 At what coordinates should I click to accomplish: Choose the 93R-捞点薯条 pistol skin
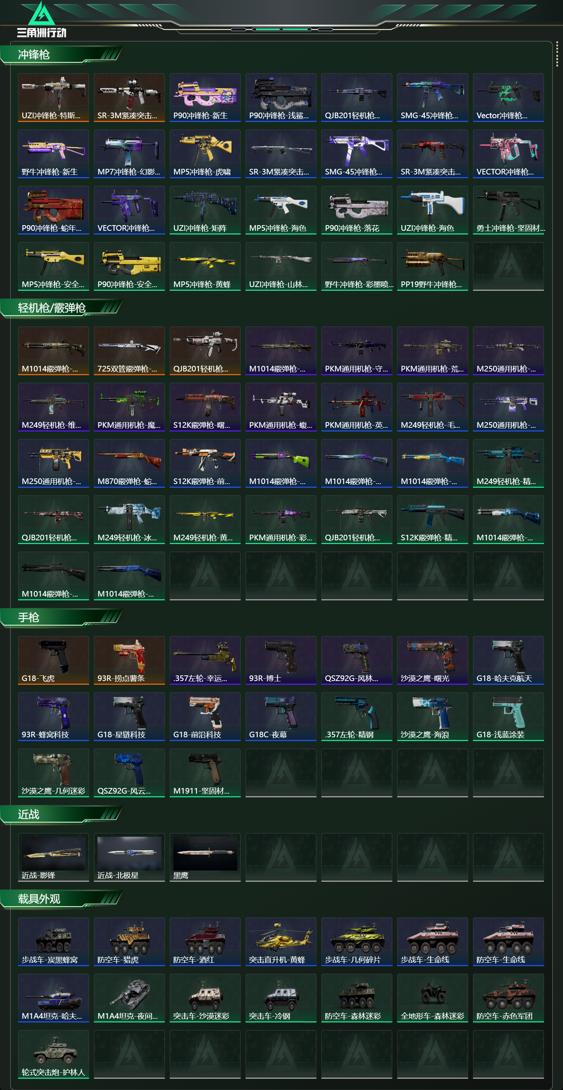tap(129, 660)
